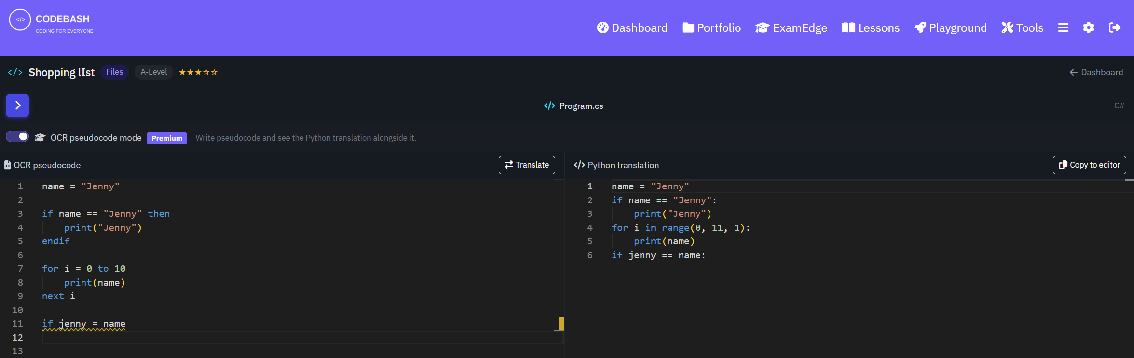The height and width of the screenshot is (358, 1134).
Task: Click the Translate button
Action: (527, 165)
